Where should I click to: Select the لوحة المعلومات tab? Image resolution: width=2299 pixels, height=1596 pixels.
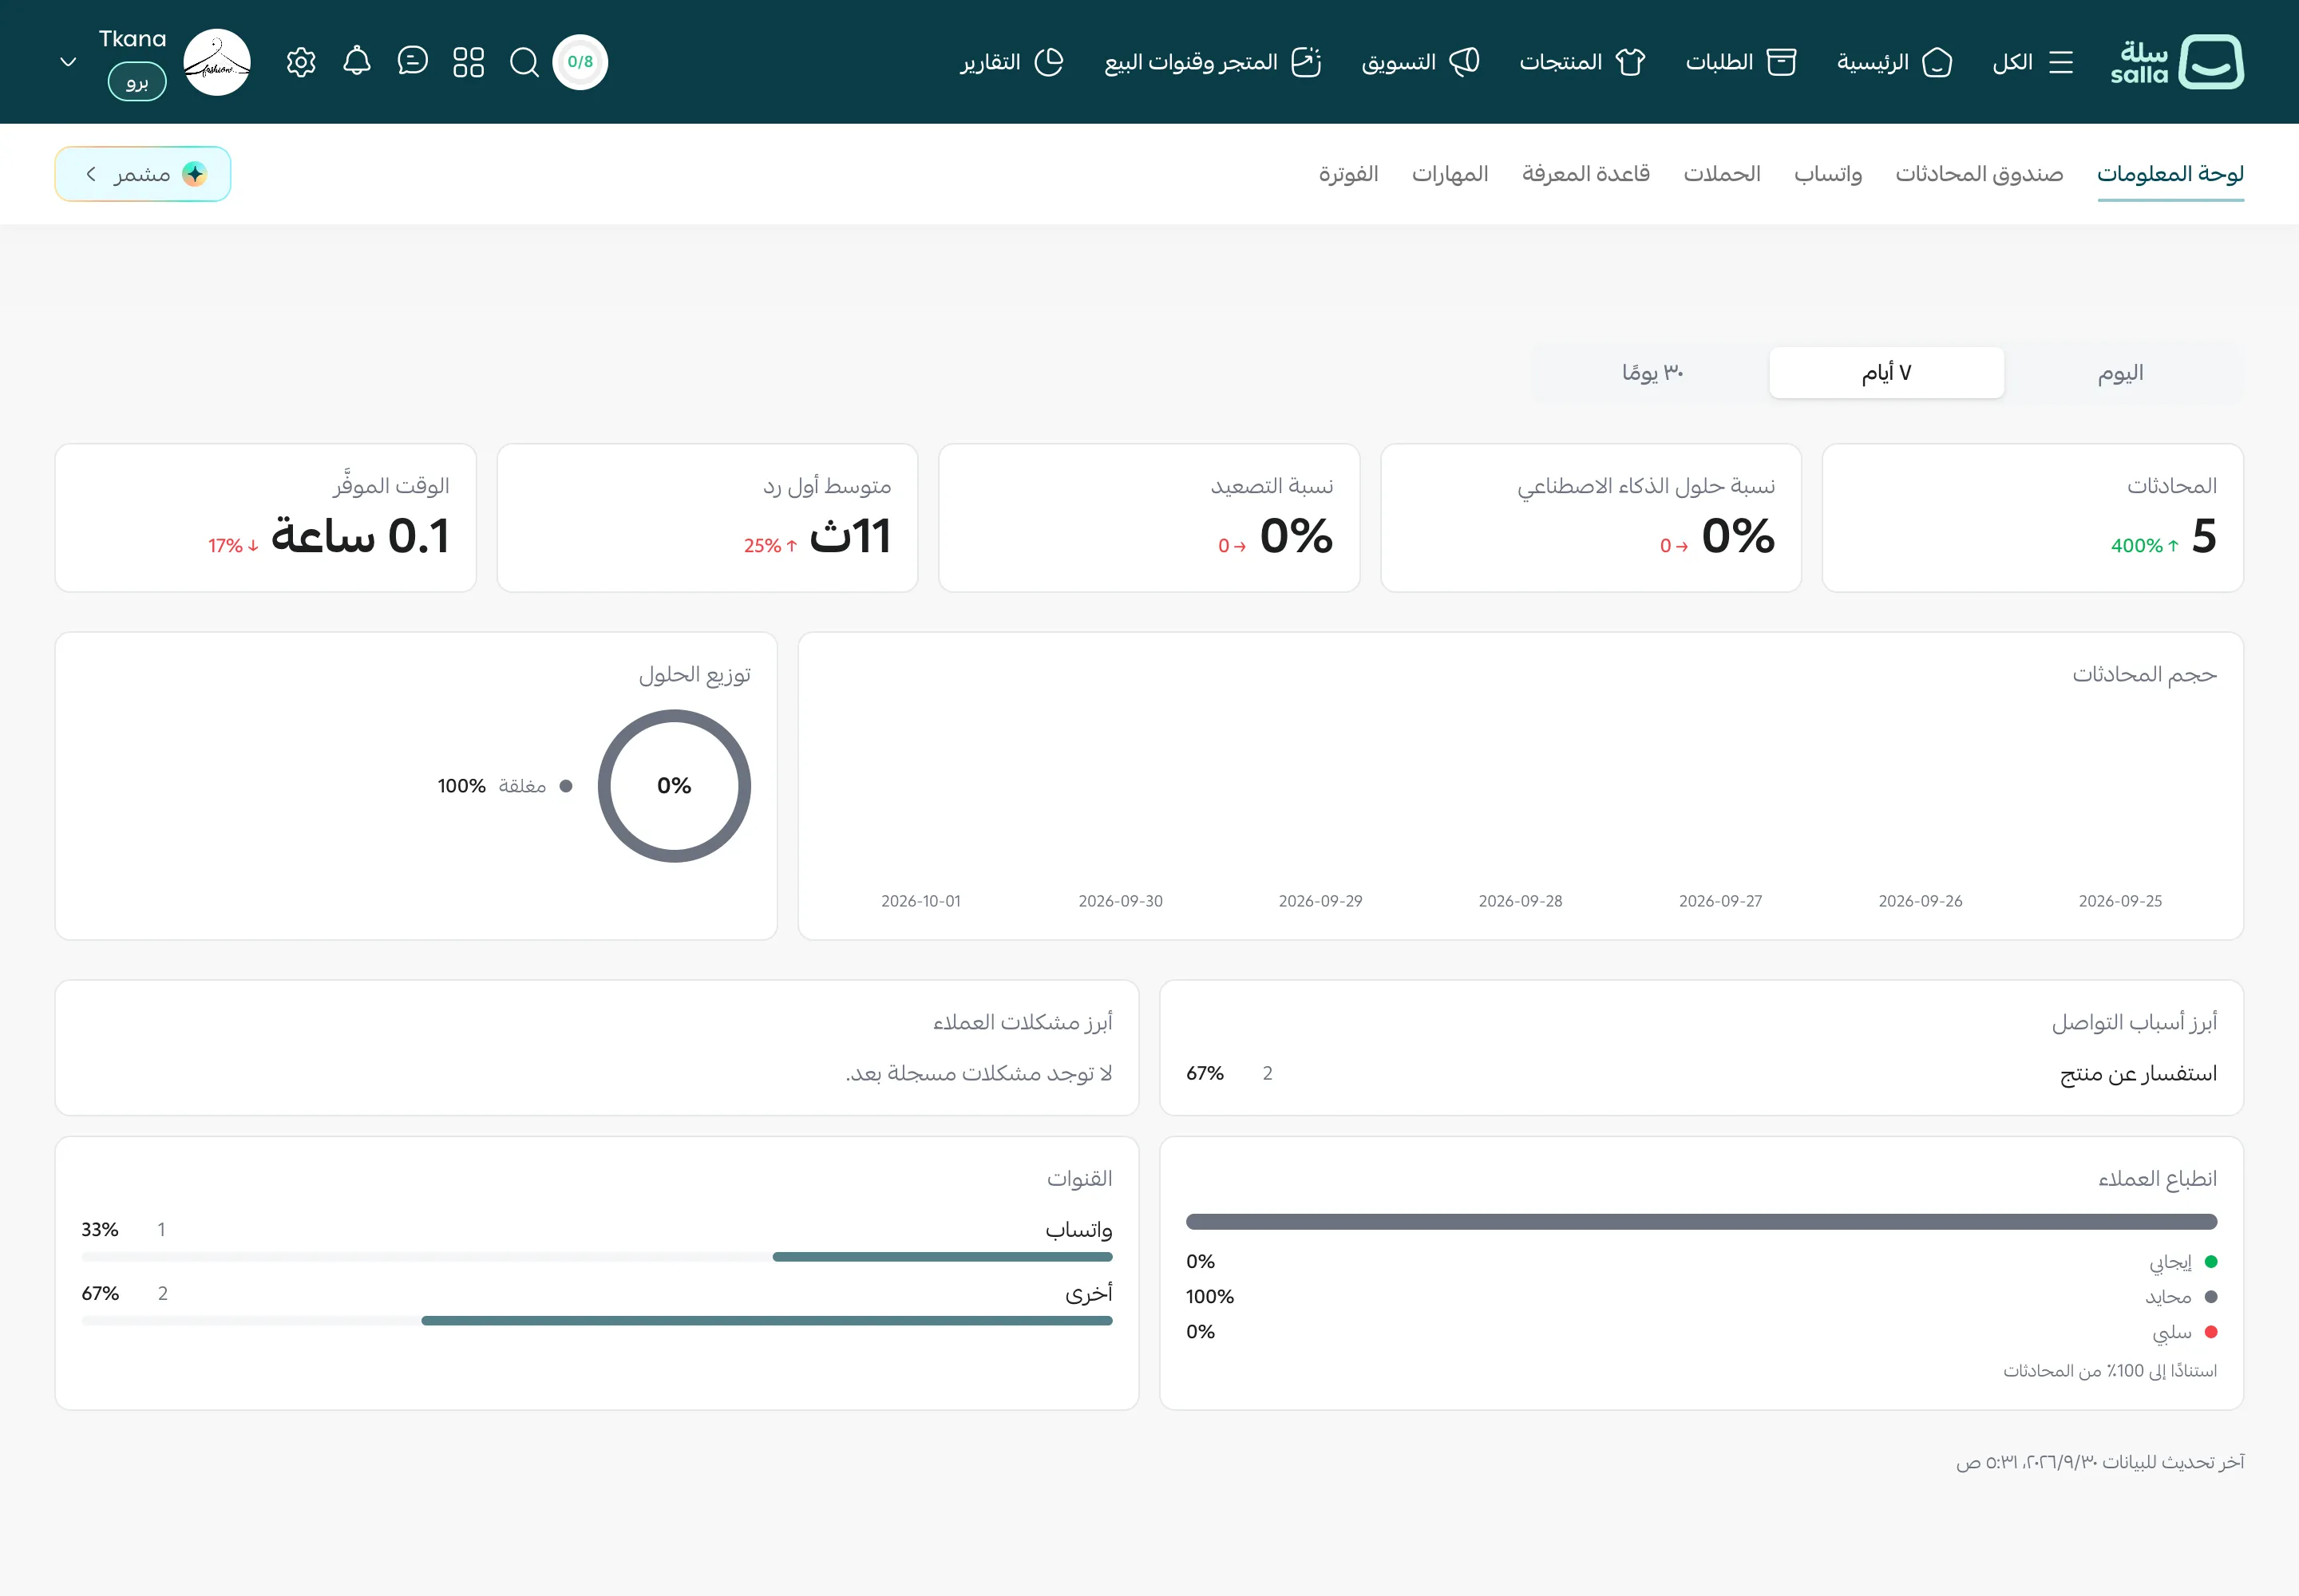tap(2170, 174)
